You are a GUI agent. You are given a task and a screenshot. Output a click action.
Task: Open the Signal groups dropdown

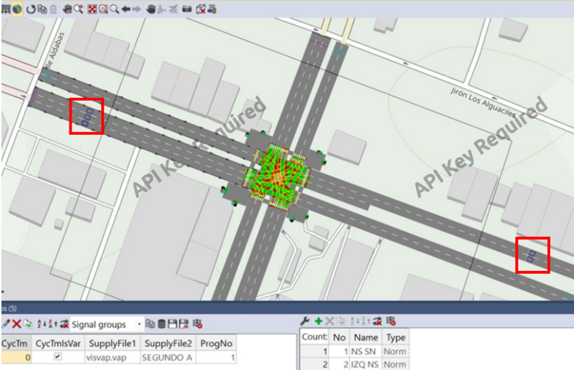point(139,324)
